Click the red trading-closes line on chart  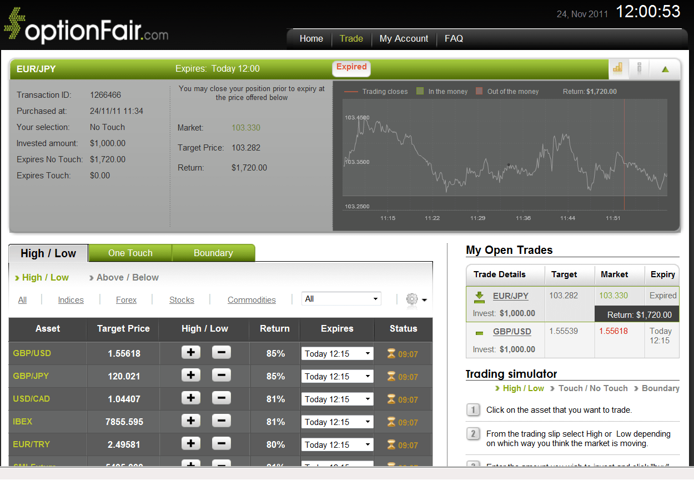pos(624,154)
